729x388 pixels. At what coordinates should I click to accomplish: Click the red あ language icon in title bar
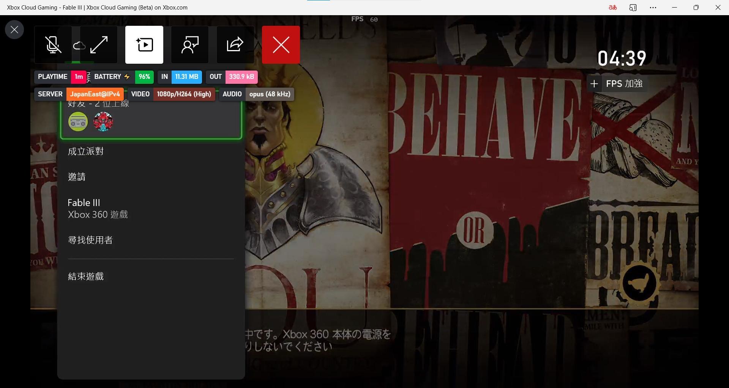pos(612,8)
